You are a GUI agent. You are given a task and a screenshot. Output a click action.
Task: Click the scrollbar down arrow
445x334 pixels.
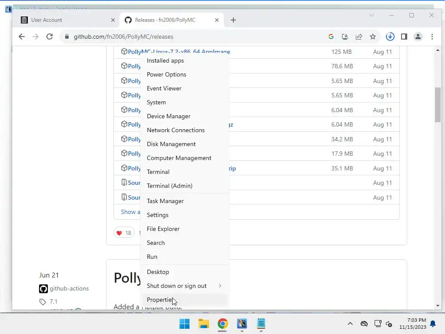[x=438, y=306]
